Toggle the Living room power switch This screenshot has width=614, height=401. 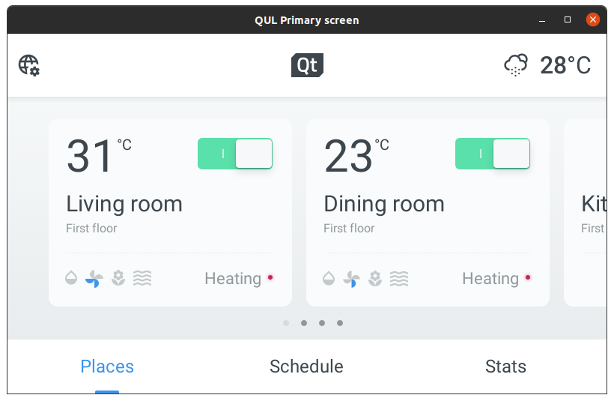click(235, 154)
